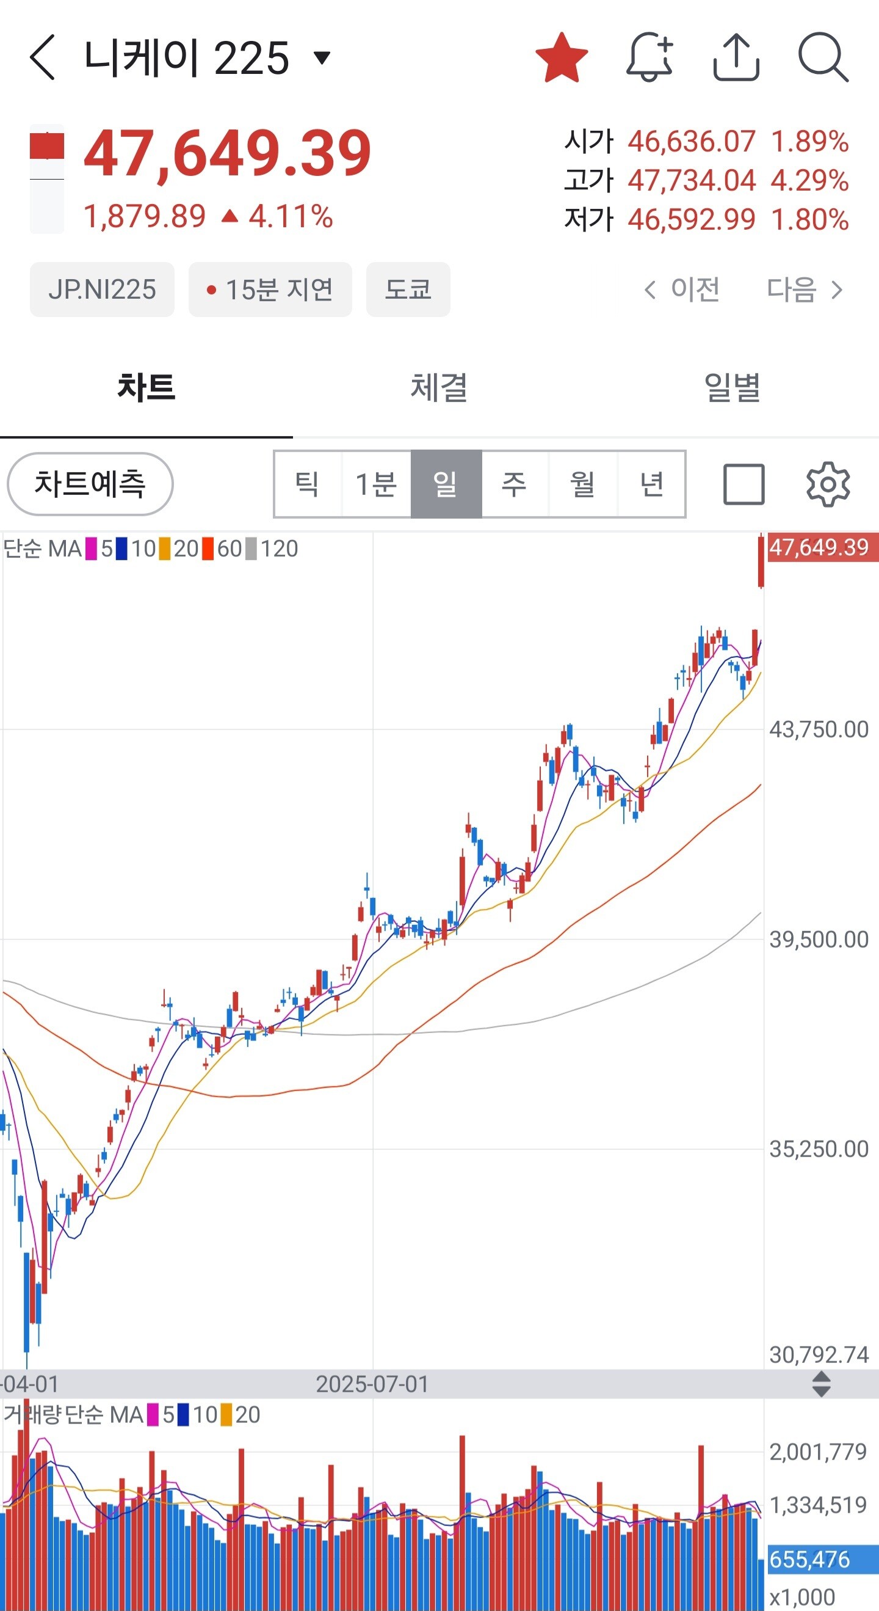Click the magenta MA 5 color swatch
Screen dimensions: 879x1611
[x=91, y=549]
